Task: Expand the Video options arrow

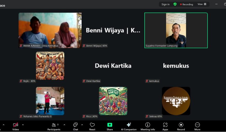Action: tap(23, 125)
